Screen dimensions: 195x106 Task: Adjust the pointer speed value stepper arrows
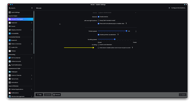136,31
